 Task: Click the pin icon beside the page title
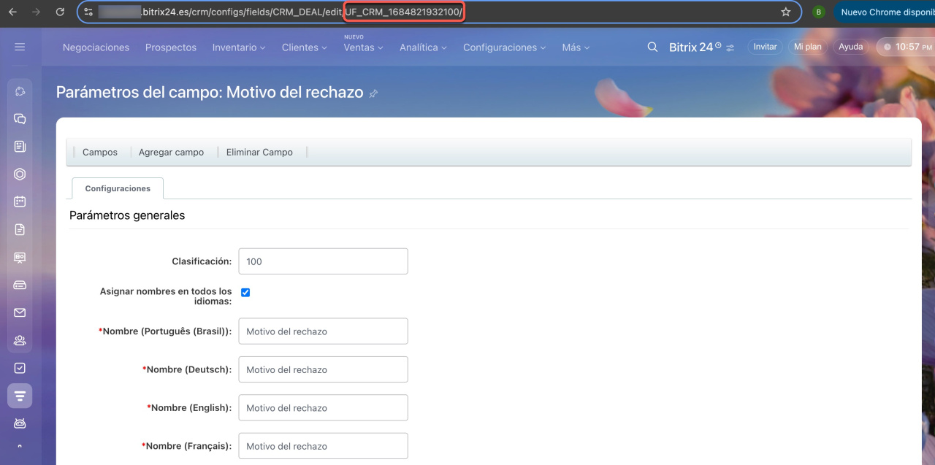(x=373, y=93)
